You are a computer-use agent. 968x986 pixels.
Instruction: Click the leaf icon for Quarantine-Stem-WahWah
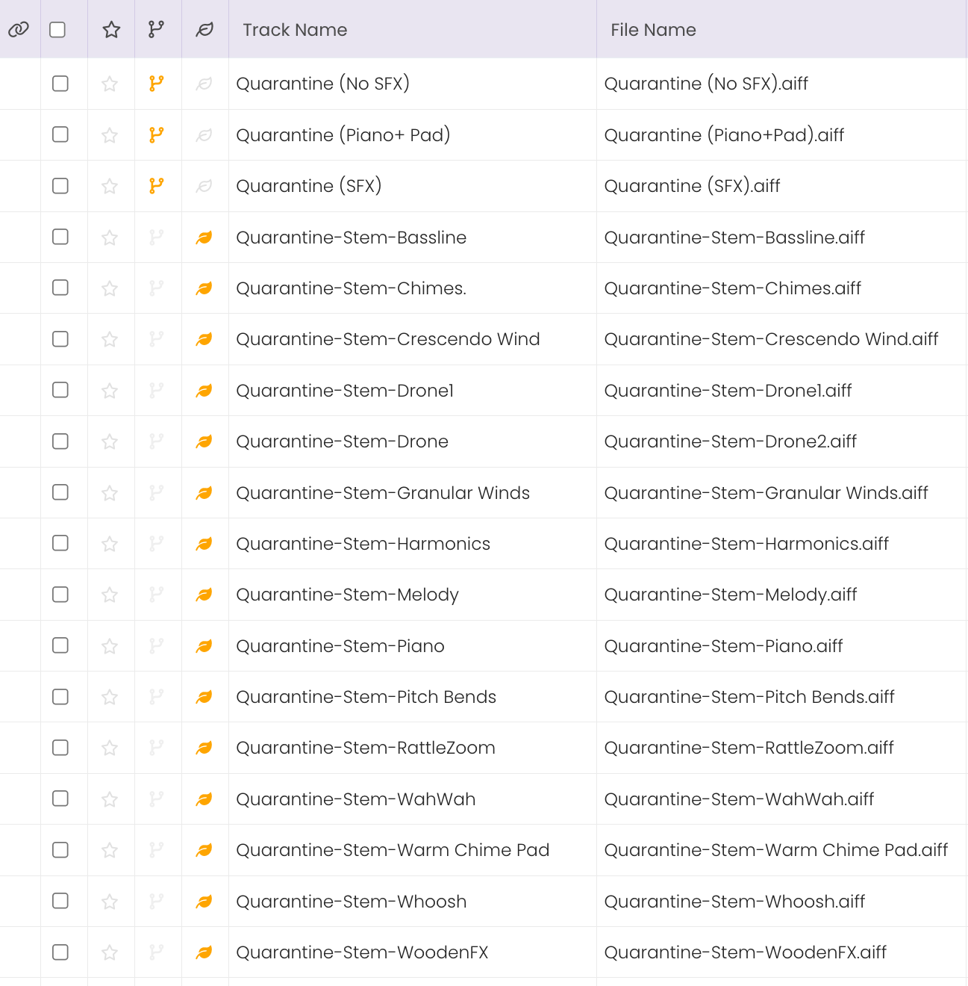click(x=204, y=799)
